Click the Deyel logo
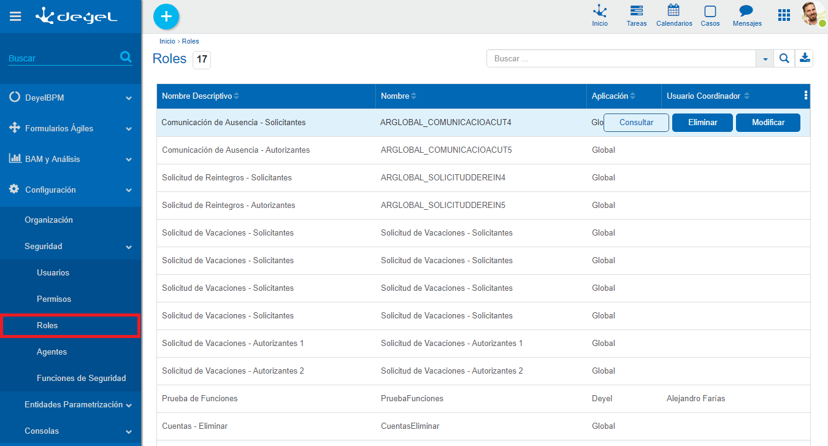 (x=77, y=16)
